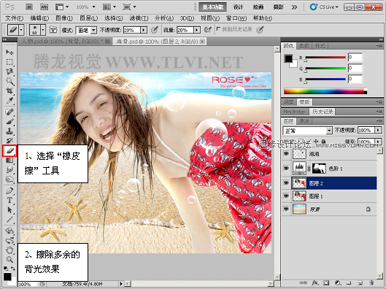Image resolution: width=386 pixels, height=289 pixels.
Task: Select the Line tool
Action: point(9,220)
